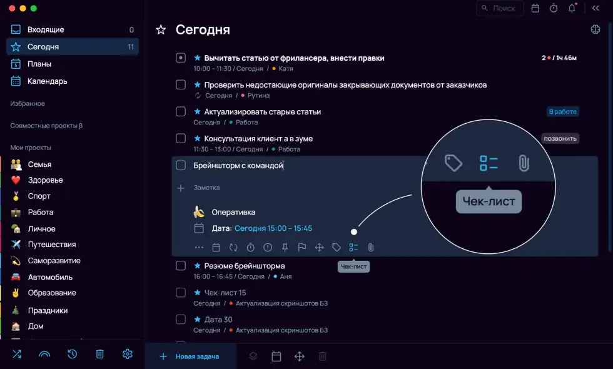This screenshot has height=369, width=613.
Task: Open the trash icon in the bottom left
Action: coord(99,354)
